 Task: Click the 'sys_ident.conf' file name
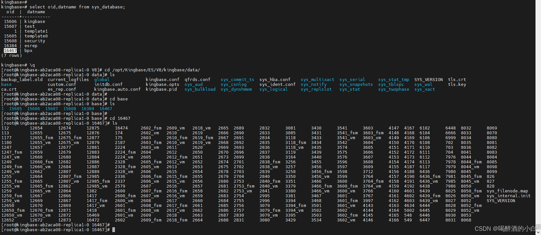pyautogui.click(x=278, y=85)
